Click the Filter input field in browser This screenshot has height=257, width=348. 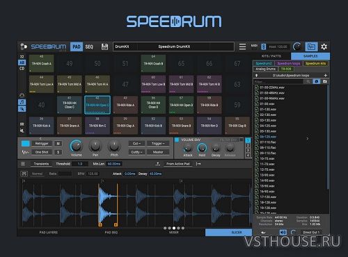[278, 81]
